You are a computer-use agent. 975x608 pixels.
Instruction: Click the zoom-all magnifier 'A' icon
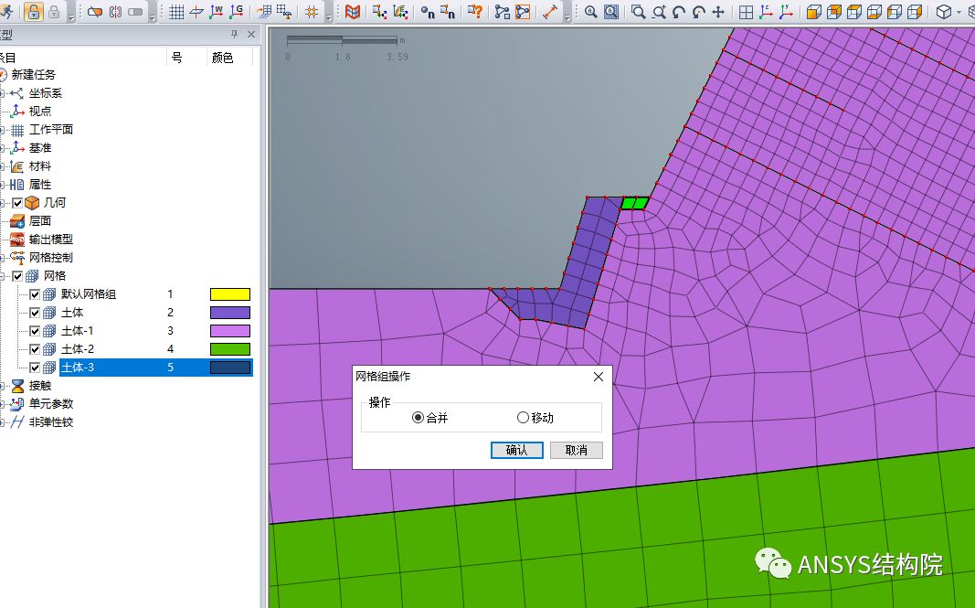pos(590,11)
